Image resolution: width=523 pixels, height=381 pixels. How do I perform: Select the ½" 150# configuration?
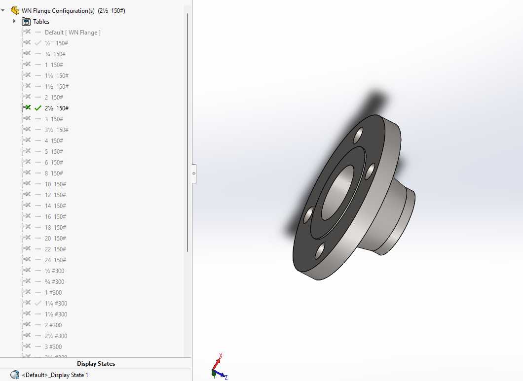pyautogui.click(x=56, y=43)
